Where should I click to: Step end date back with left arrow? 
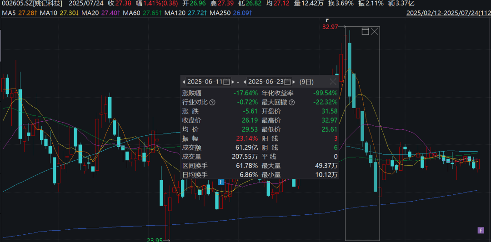tap(245, 82)
